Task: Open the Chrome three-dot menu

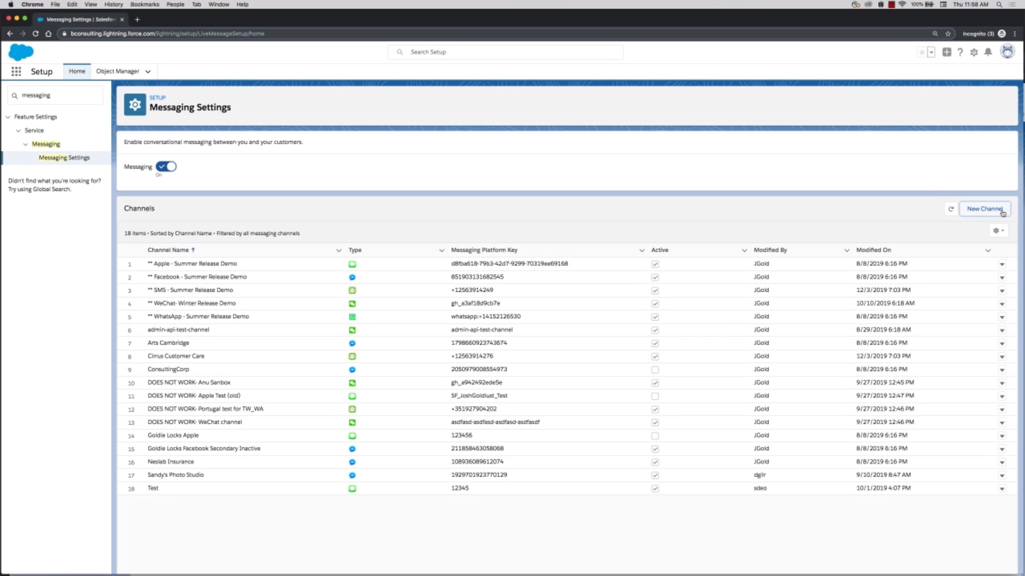Action: 1015,34
